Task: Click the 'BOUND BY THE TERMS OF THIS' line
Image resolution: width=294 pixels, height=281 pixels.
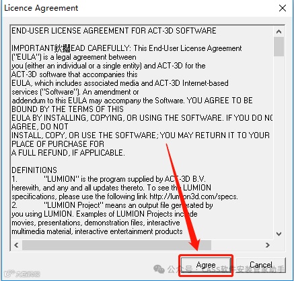Action: (x=67, y=109)
